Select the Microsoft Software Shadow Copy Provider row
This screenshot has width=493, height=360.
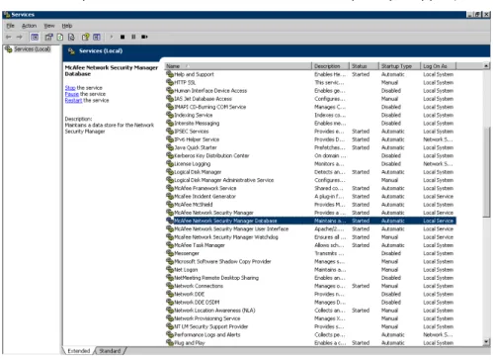(310, 261)
